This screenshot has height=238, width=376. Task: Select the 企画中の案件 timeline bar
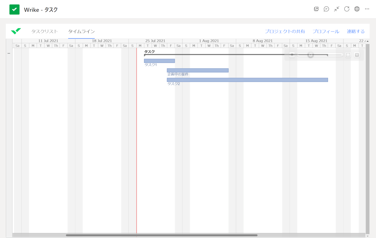click(198, 70)
